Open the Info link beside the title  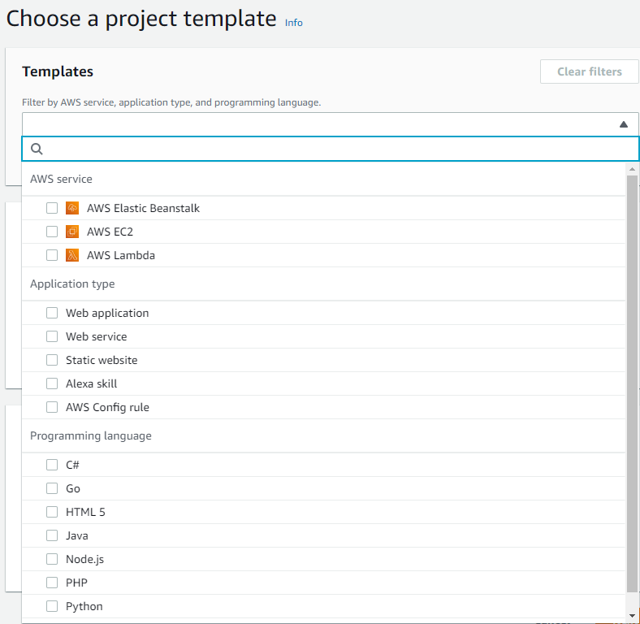[293, 23]
